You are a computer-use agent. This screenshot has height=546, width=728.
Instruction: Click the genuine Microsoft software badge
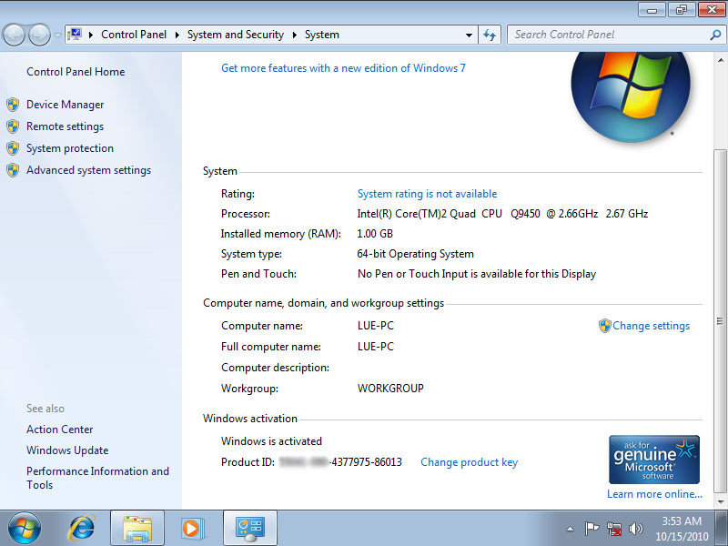pyautogui.click(x=654, y=460)
